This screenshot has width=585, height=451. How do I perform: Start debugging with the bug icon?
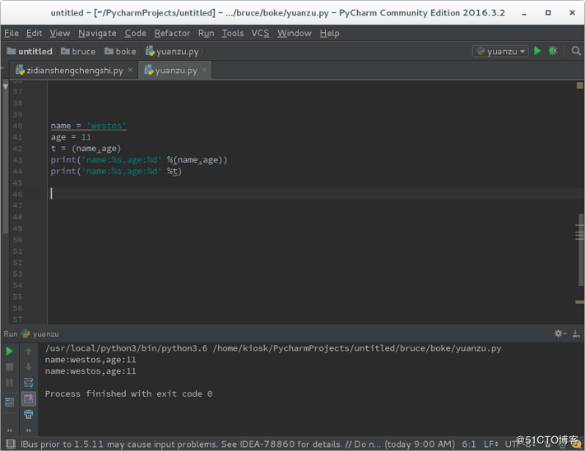[x=553, y=51]
